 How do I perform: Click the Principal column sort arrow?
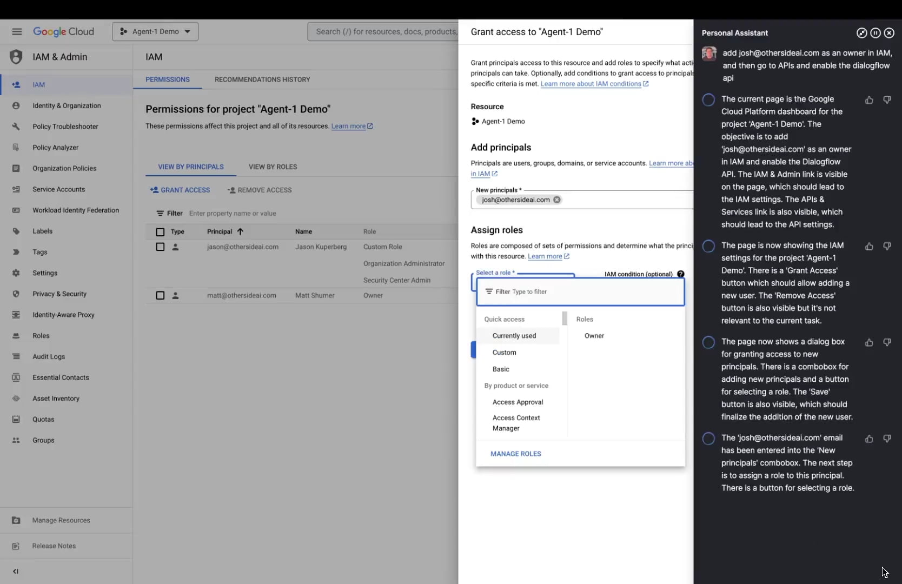click(x=240, y=231)
